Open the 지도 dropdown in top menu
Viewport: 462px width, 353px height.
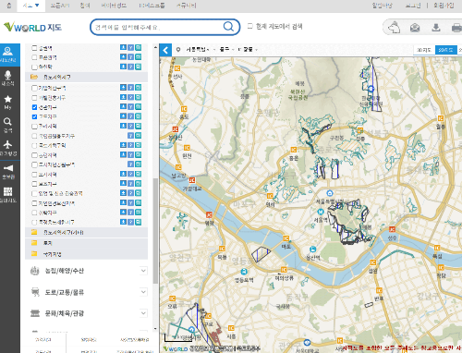pos(30,6)
